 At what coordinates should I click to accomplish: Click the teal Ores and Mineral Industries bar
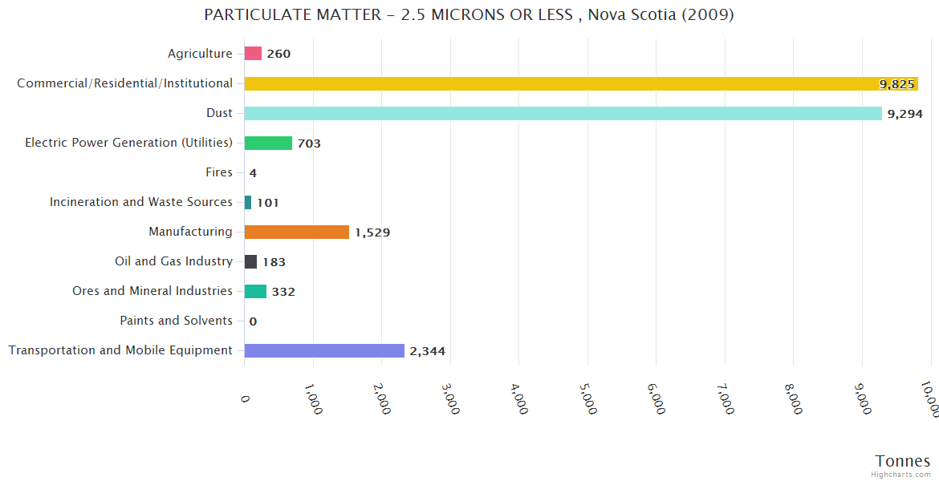pyautogui.click(x=255, y=291)
